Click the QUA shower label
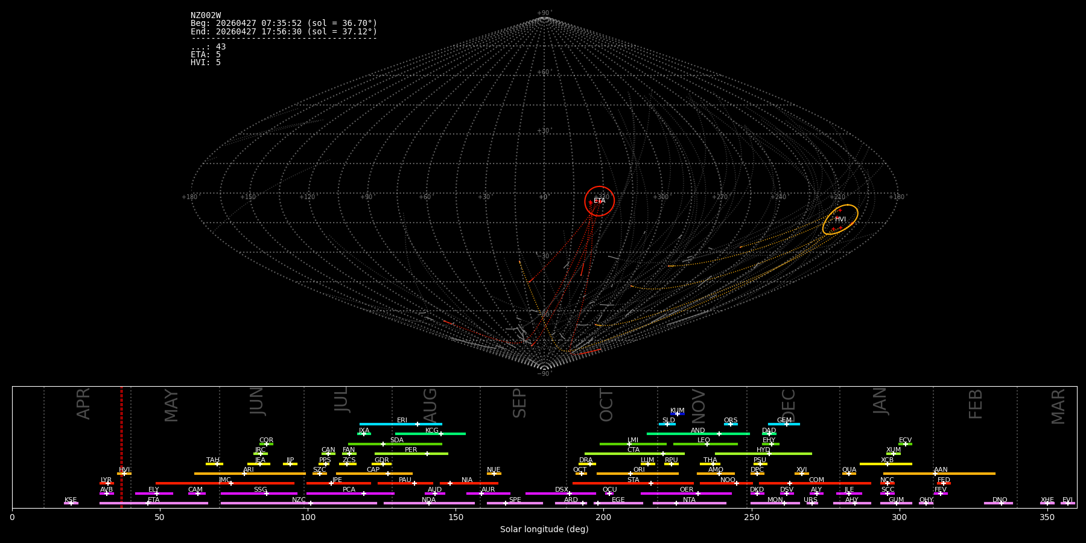Screen dimensions: 1086x543 pos(849,470)
